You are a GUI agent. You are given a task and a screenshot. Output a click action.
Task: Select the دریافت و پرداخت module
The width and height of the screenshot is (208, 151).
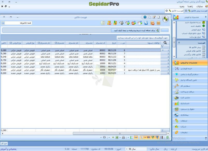(x=190, y=92)
